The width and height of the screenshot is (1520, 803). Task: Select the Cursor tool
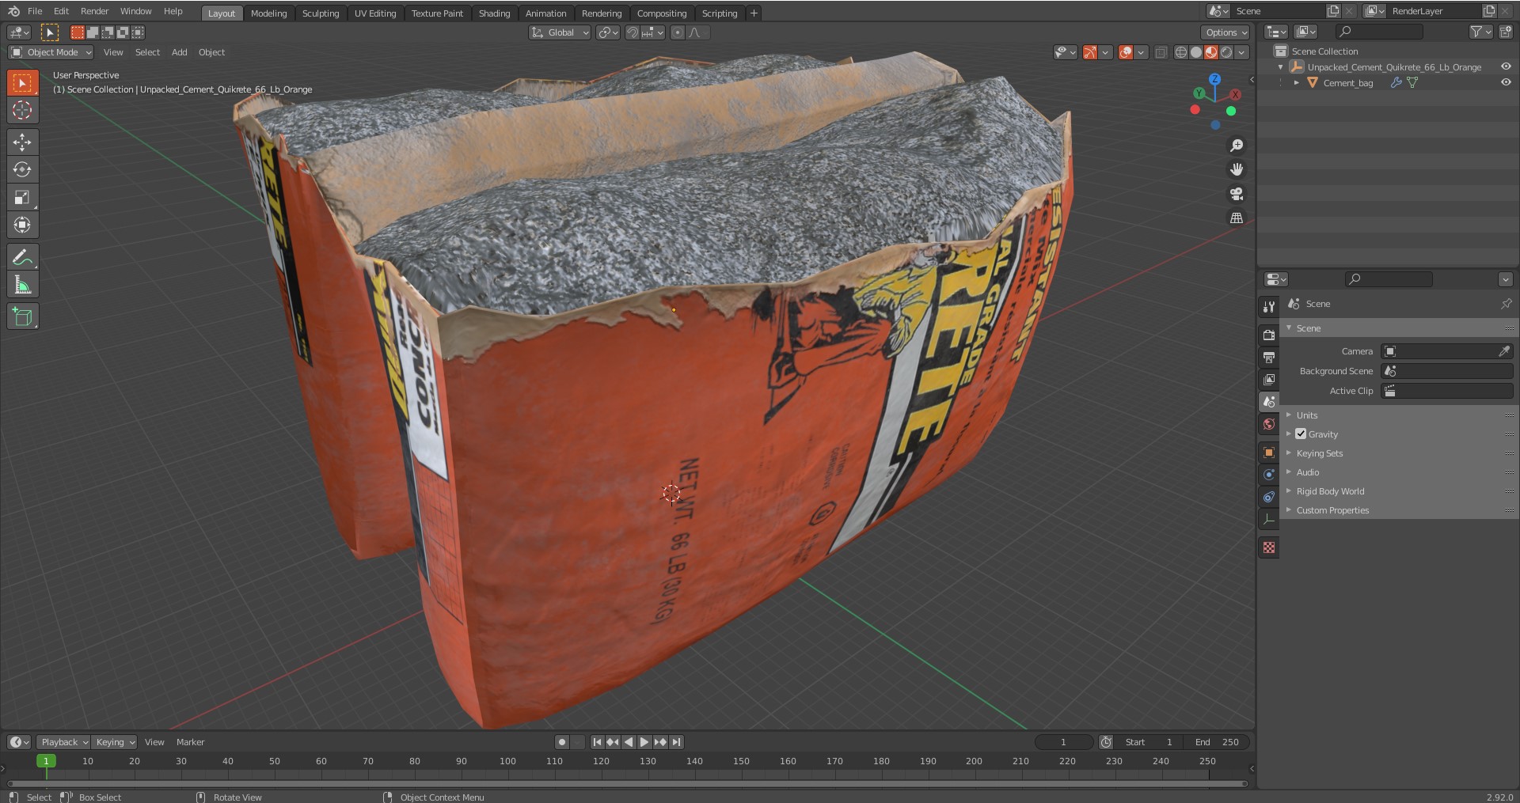pyautogui.click(x=22, y=111)
